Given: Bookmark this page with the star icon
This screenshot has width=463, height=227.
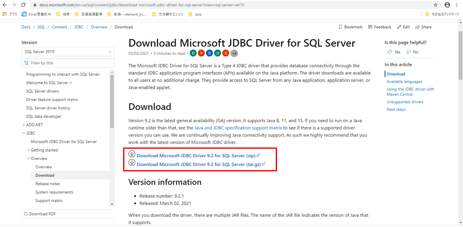Looking at the screenshot, I should click(x=436, y=5).
